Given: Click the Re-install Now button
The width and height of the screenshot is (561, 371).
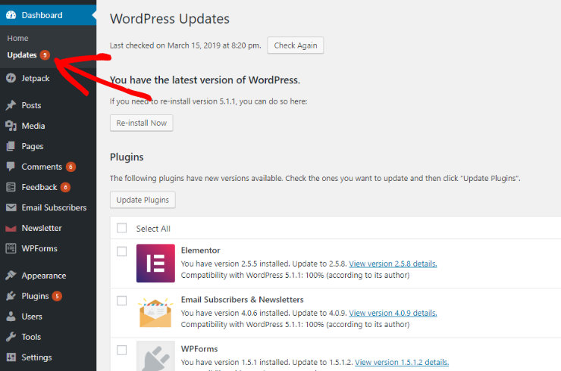Looking at the screenshot, I should (141, 123).
